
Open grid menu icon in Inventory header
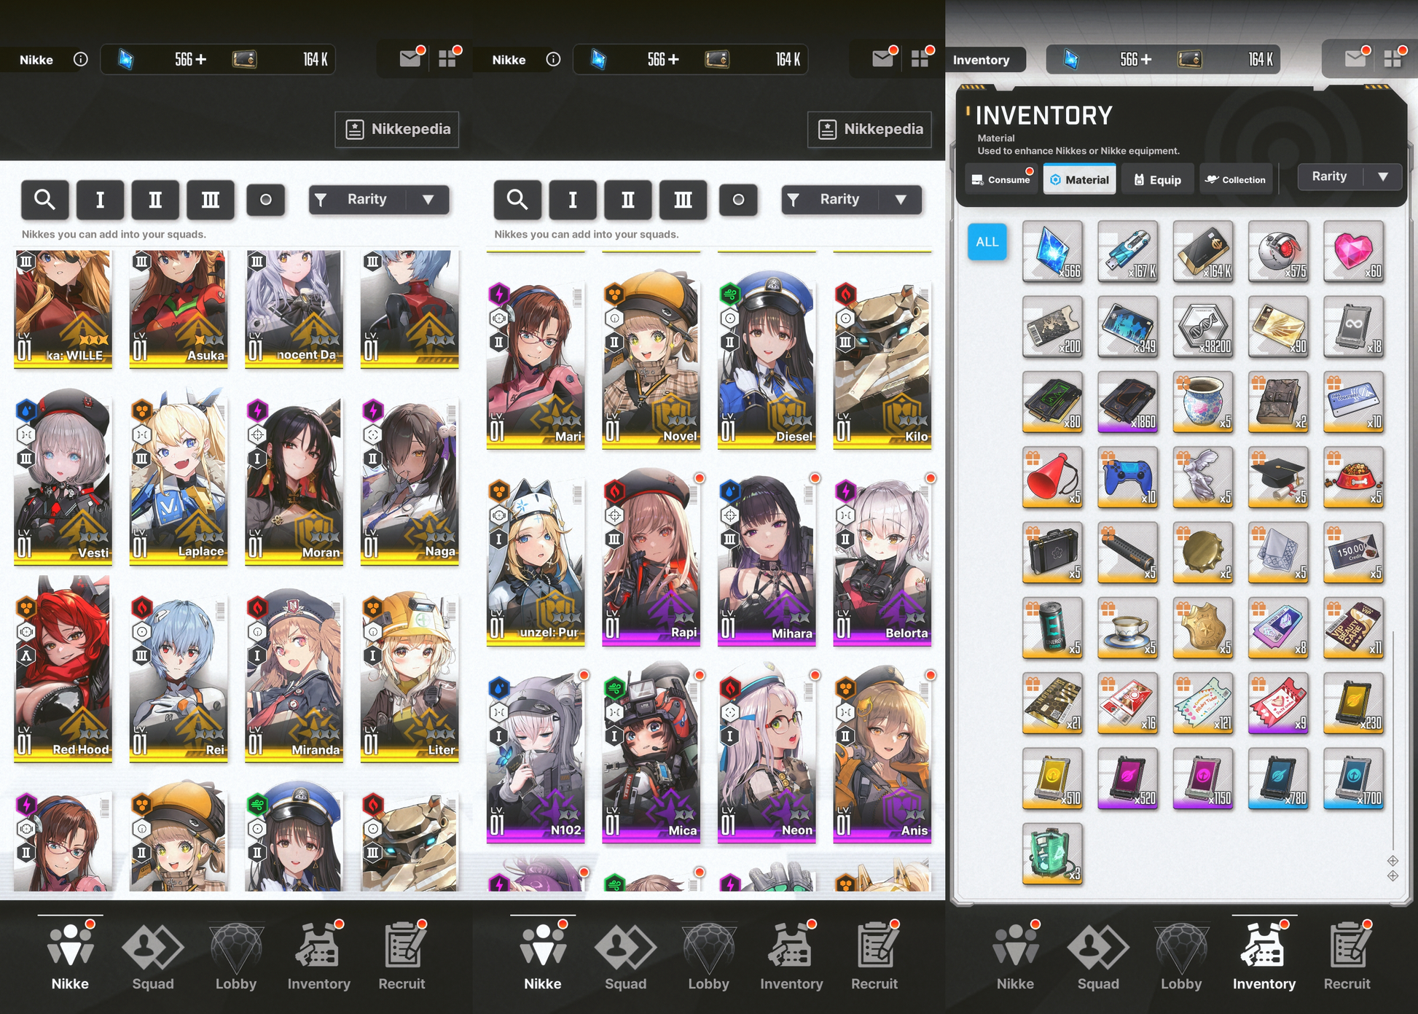1393,58
